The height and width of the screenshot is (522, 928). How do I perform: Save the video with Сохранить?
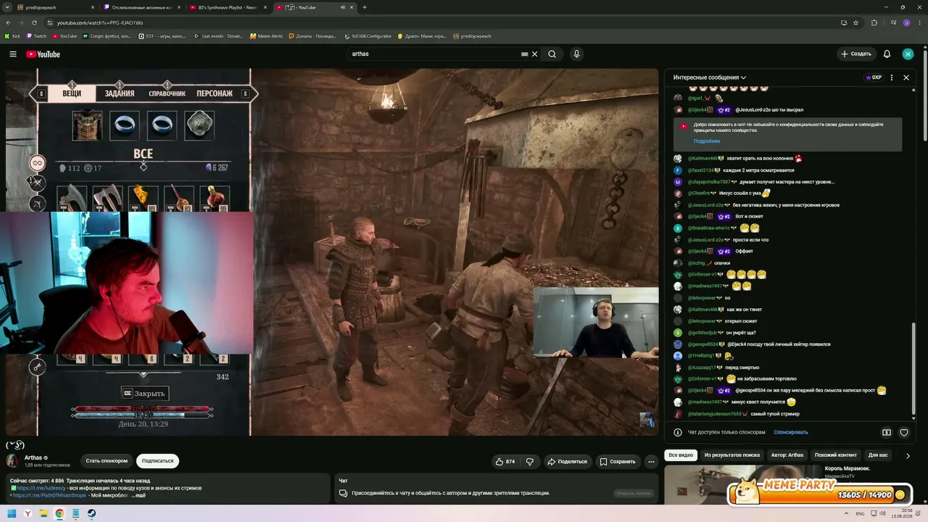[x=618, y=461]
